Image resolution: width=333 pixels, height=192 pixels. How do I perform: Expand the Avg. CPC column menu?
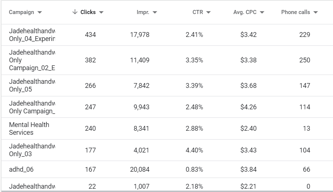262,12
